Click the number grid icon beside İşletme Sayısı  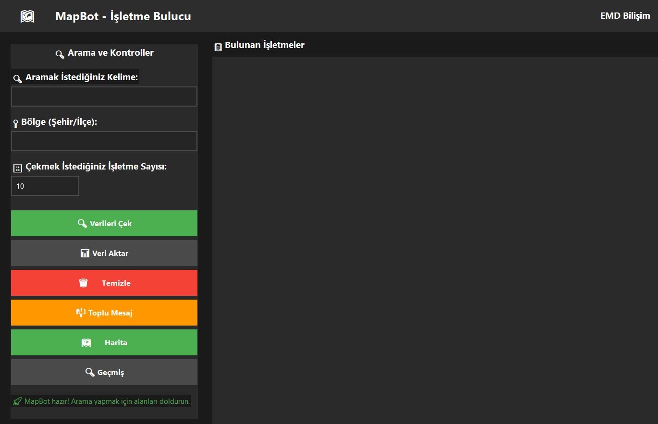coord(18,168)
